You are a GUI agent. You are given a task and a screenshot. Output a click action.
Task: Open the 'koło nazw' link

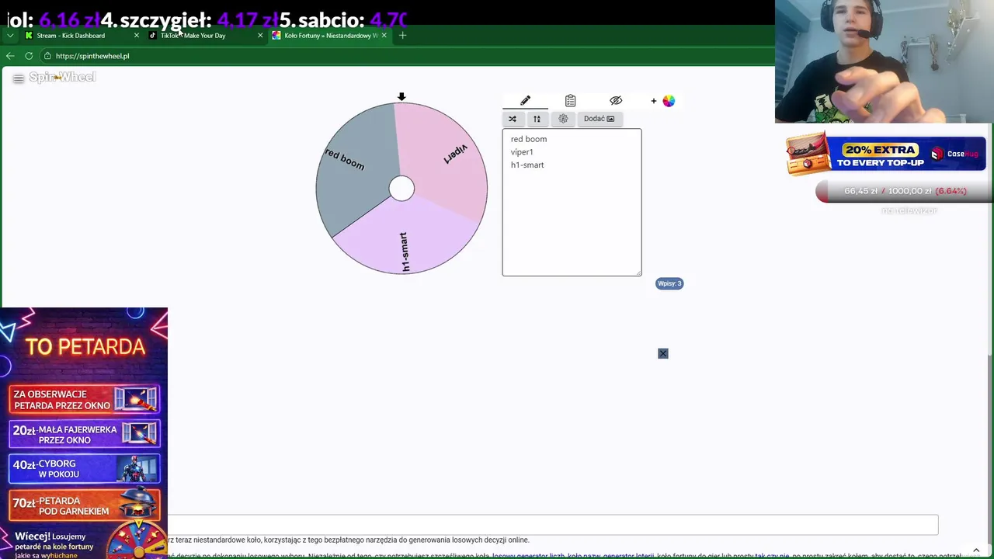tap(584, 556)
